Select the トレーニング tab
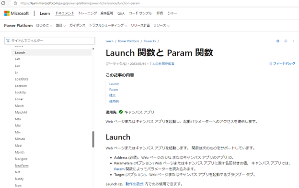299x188 pixels. [88, 13]
